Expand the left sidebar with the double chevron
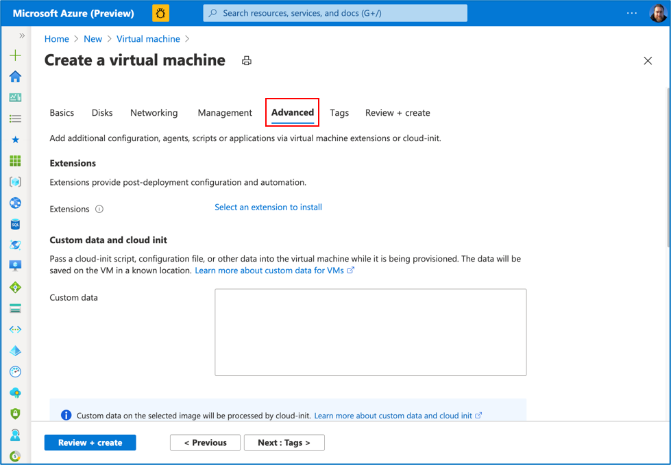 pos(22,36)
